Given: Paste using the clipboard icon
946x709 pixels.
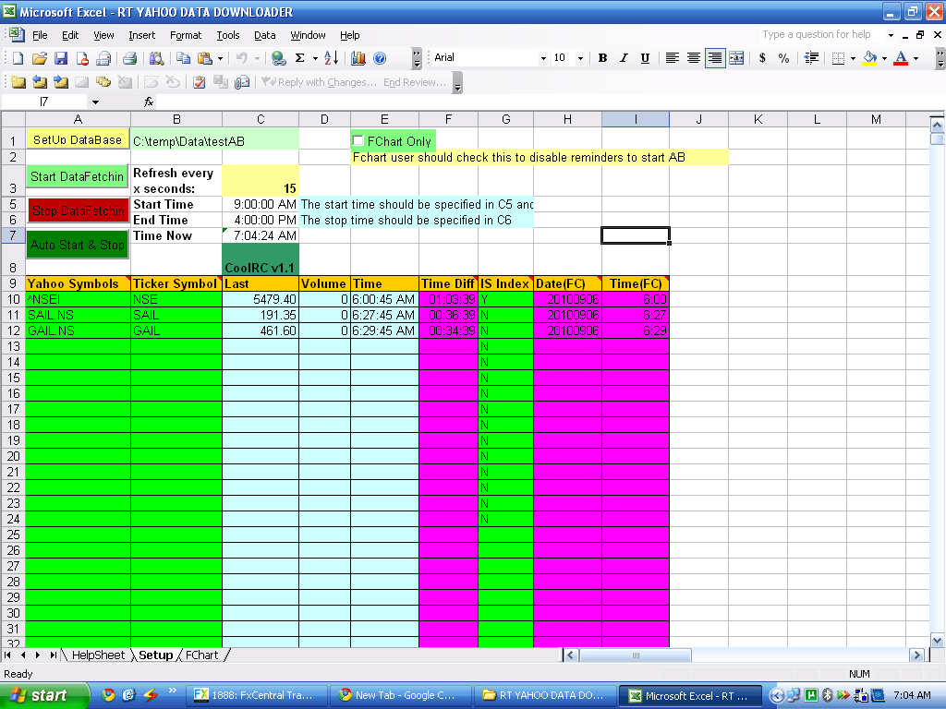Looking at the screenshot, I should tap(205, 58).
